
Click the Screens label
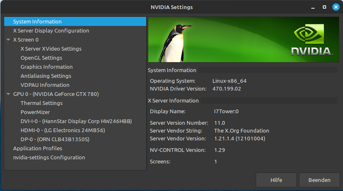(160, 162)
